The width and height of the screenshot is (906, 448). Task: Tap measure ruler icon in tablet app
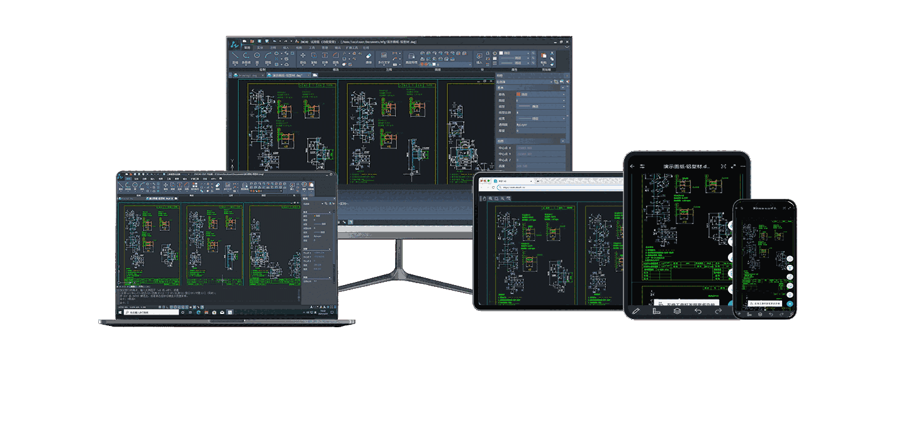coord(656,311)
